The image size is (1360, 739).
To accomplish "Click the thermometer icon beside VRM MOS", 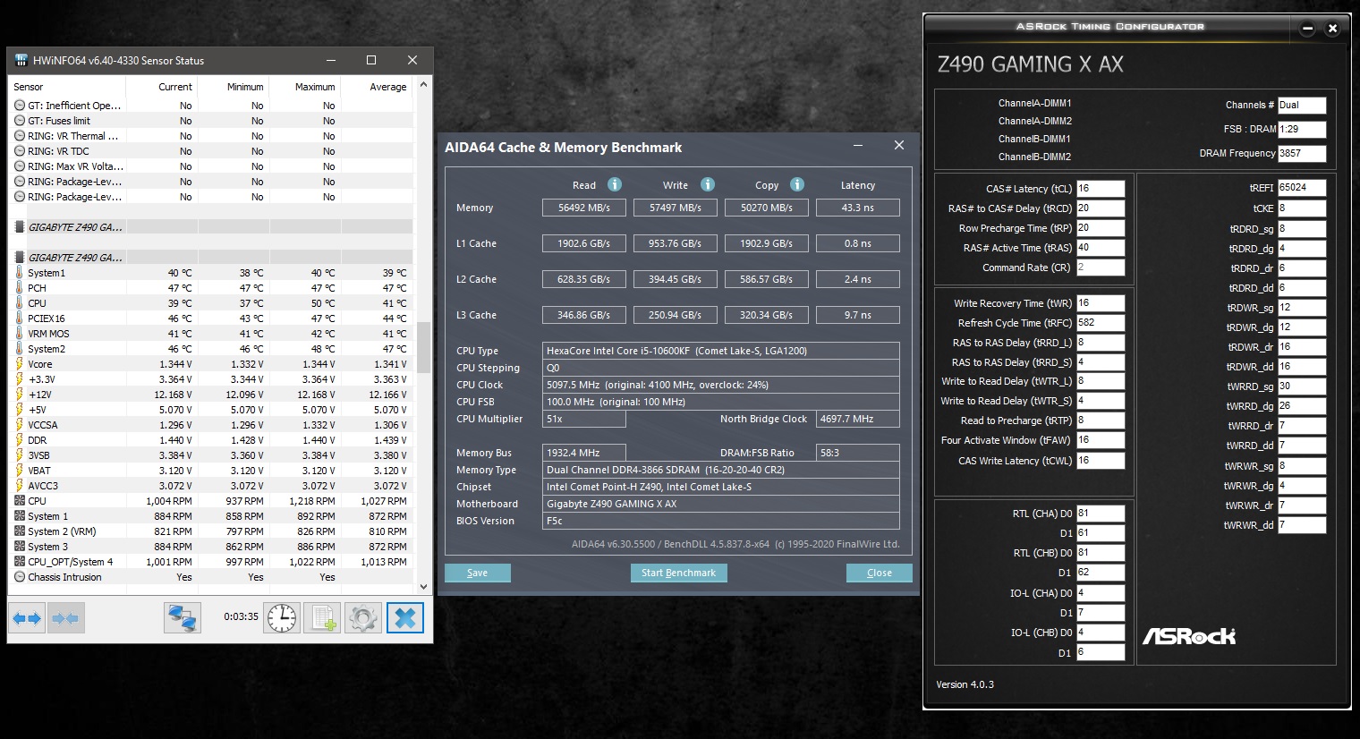I will point(20,334).
